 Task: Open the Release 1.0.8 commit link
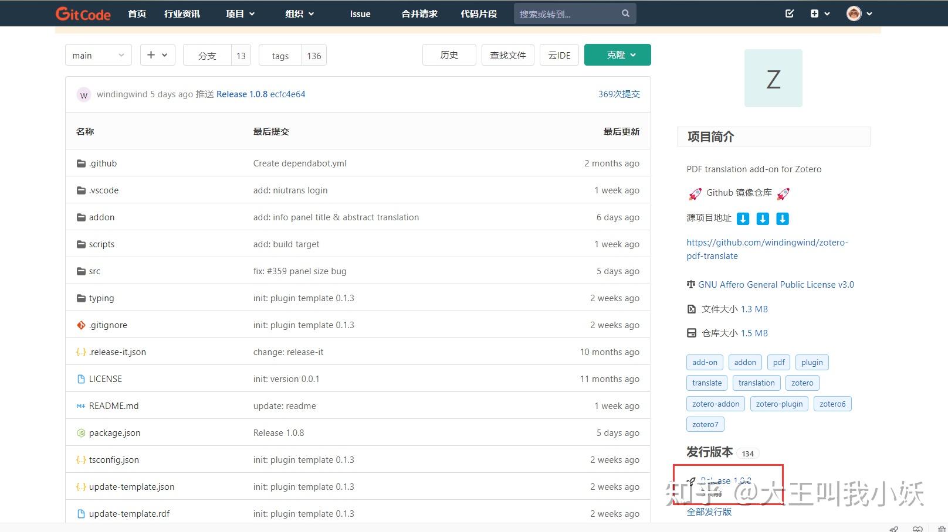[242, 94]
